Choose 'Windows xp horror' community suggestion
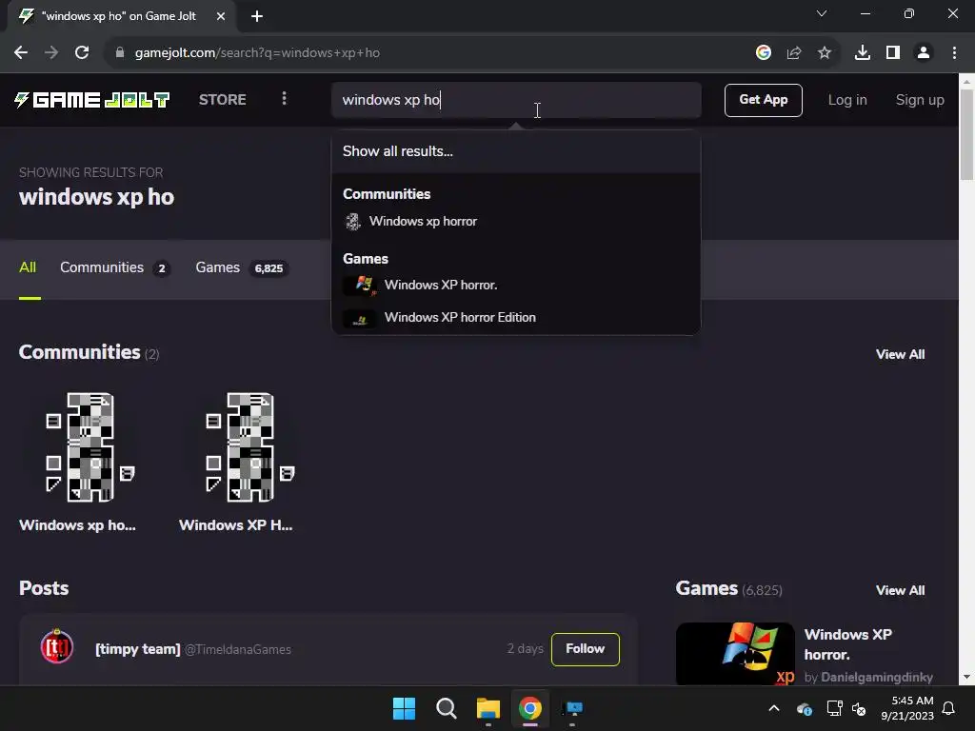 coord(516,221)
